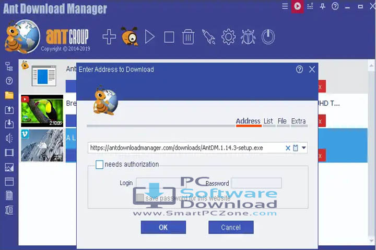Select the document page icon in sidebar
The height and width of the screenshot is (250, 376).
(x=9, y=196)
